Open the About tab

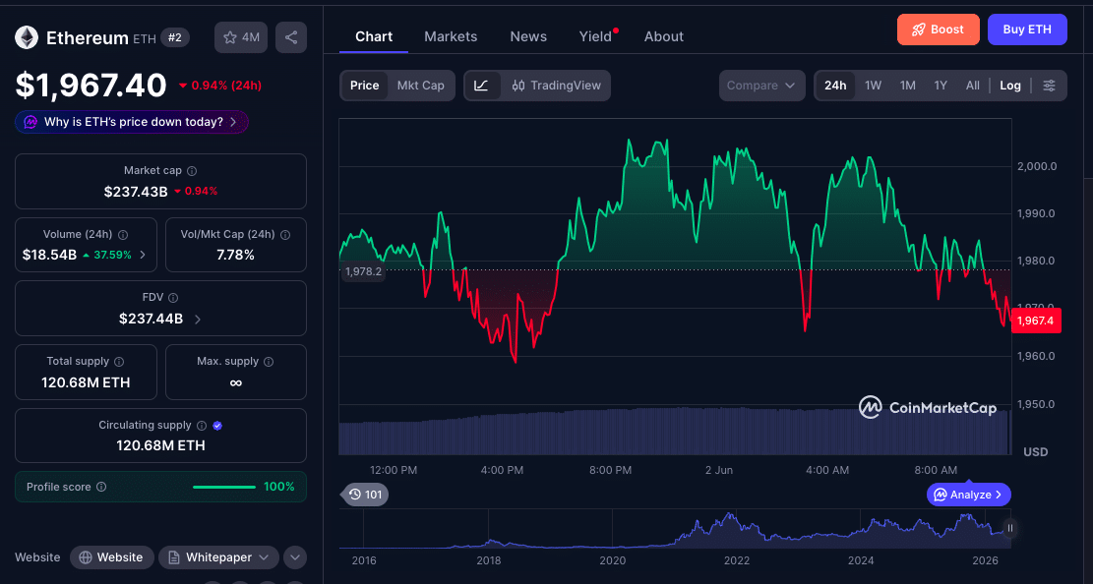tap(664, 36)
